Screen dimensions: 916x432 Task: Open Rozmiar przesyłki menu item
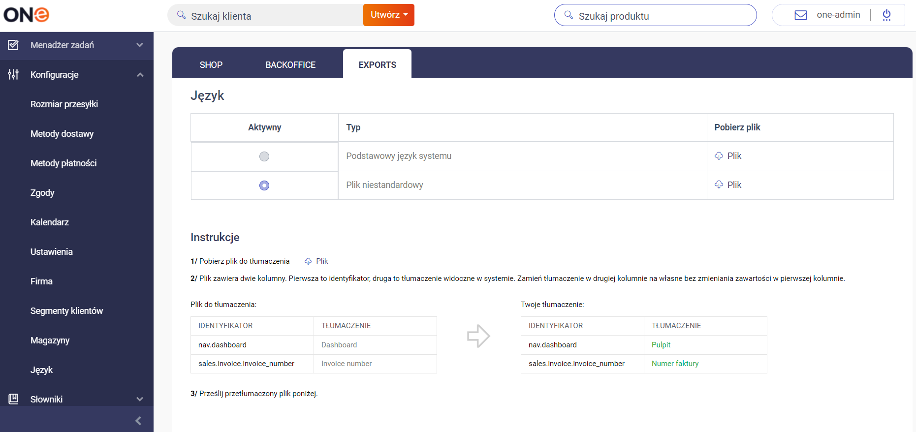(64, 104)
